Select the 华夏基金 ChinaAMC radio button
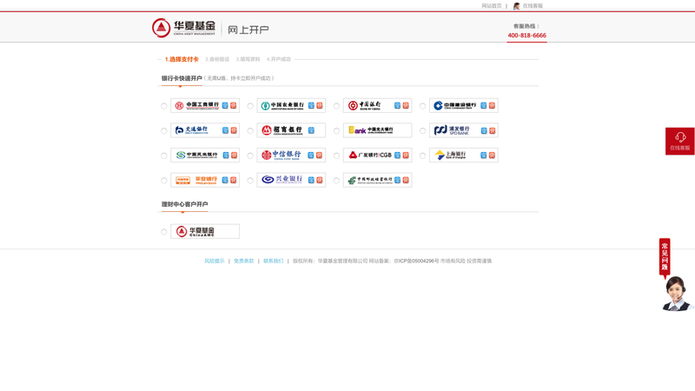 [x=164, y=232]
